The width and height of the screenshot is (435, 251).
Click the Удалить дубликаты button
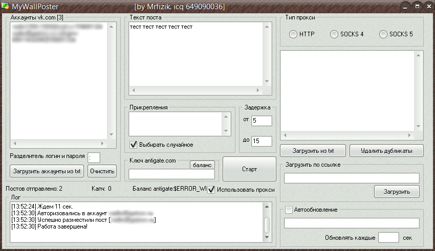click(386, 151)
